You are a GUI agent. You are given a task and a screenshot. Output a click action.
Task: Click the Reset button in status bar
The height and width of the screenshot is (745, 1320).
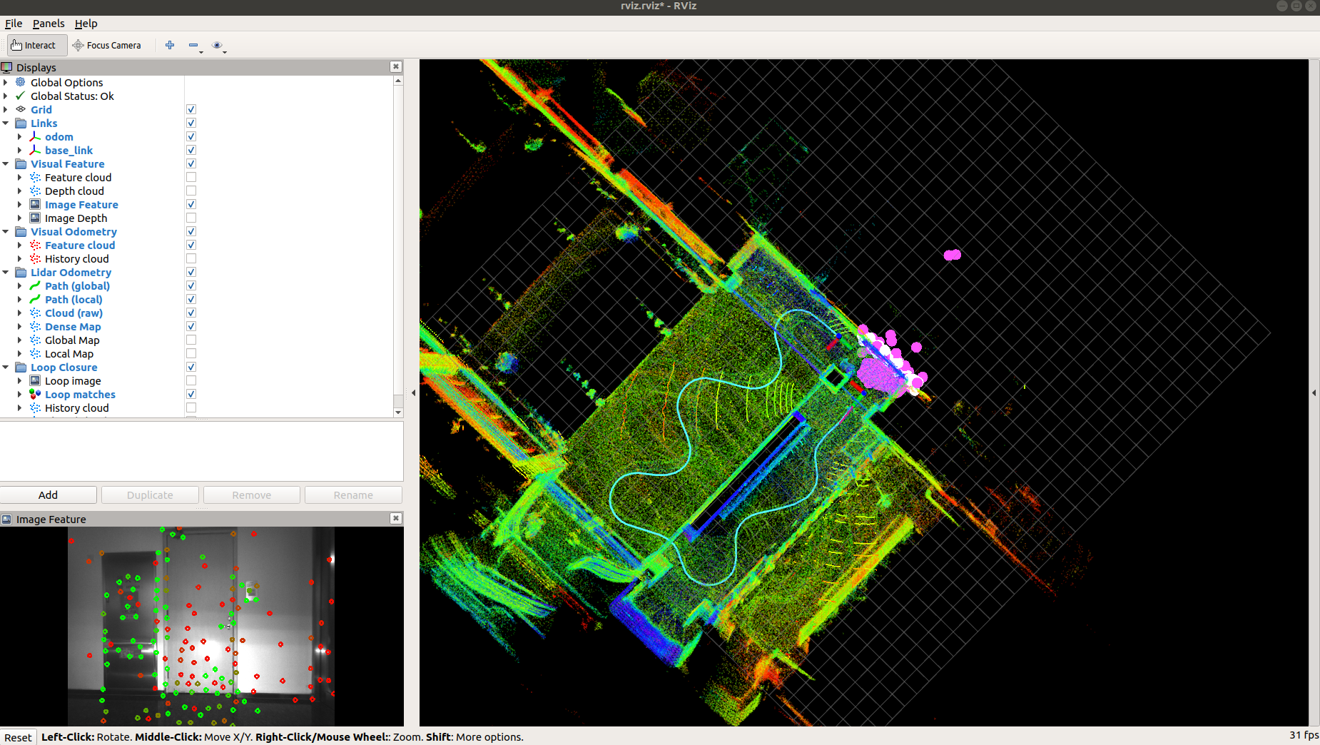pyautogui.click(x=18, y=737)
